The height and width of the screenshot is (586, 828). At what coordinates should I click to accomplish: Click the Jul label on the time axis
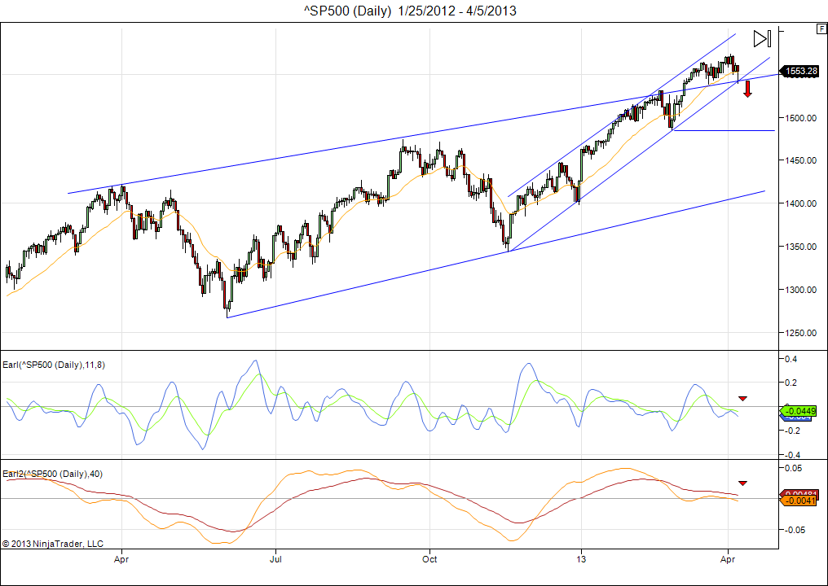point(275,559)
